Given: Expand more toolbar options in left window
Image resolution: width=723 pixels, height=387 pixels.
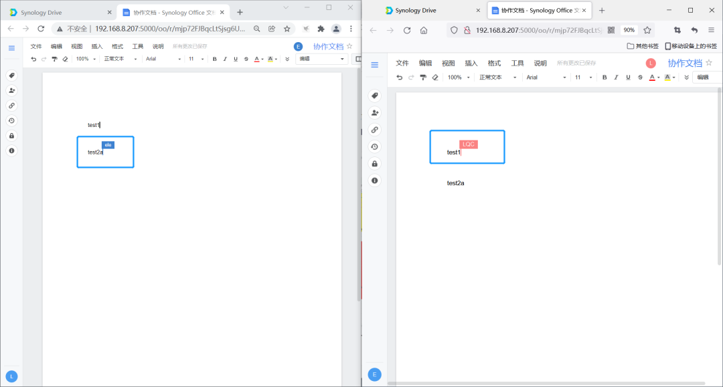Looking at the screenshot, I should pyautogui.click(x=287, y=59).
